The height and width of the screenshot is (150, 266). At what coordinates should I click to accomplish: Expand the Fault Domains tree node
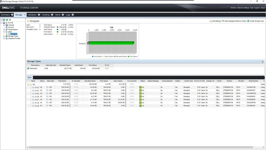pos(4,30)
